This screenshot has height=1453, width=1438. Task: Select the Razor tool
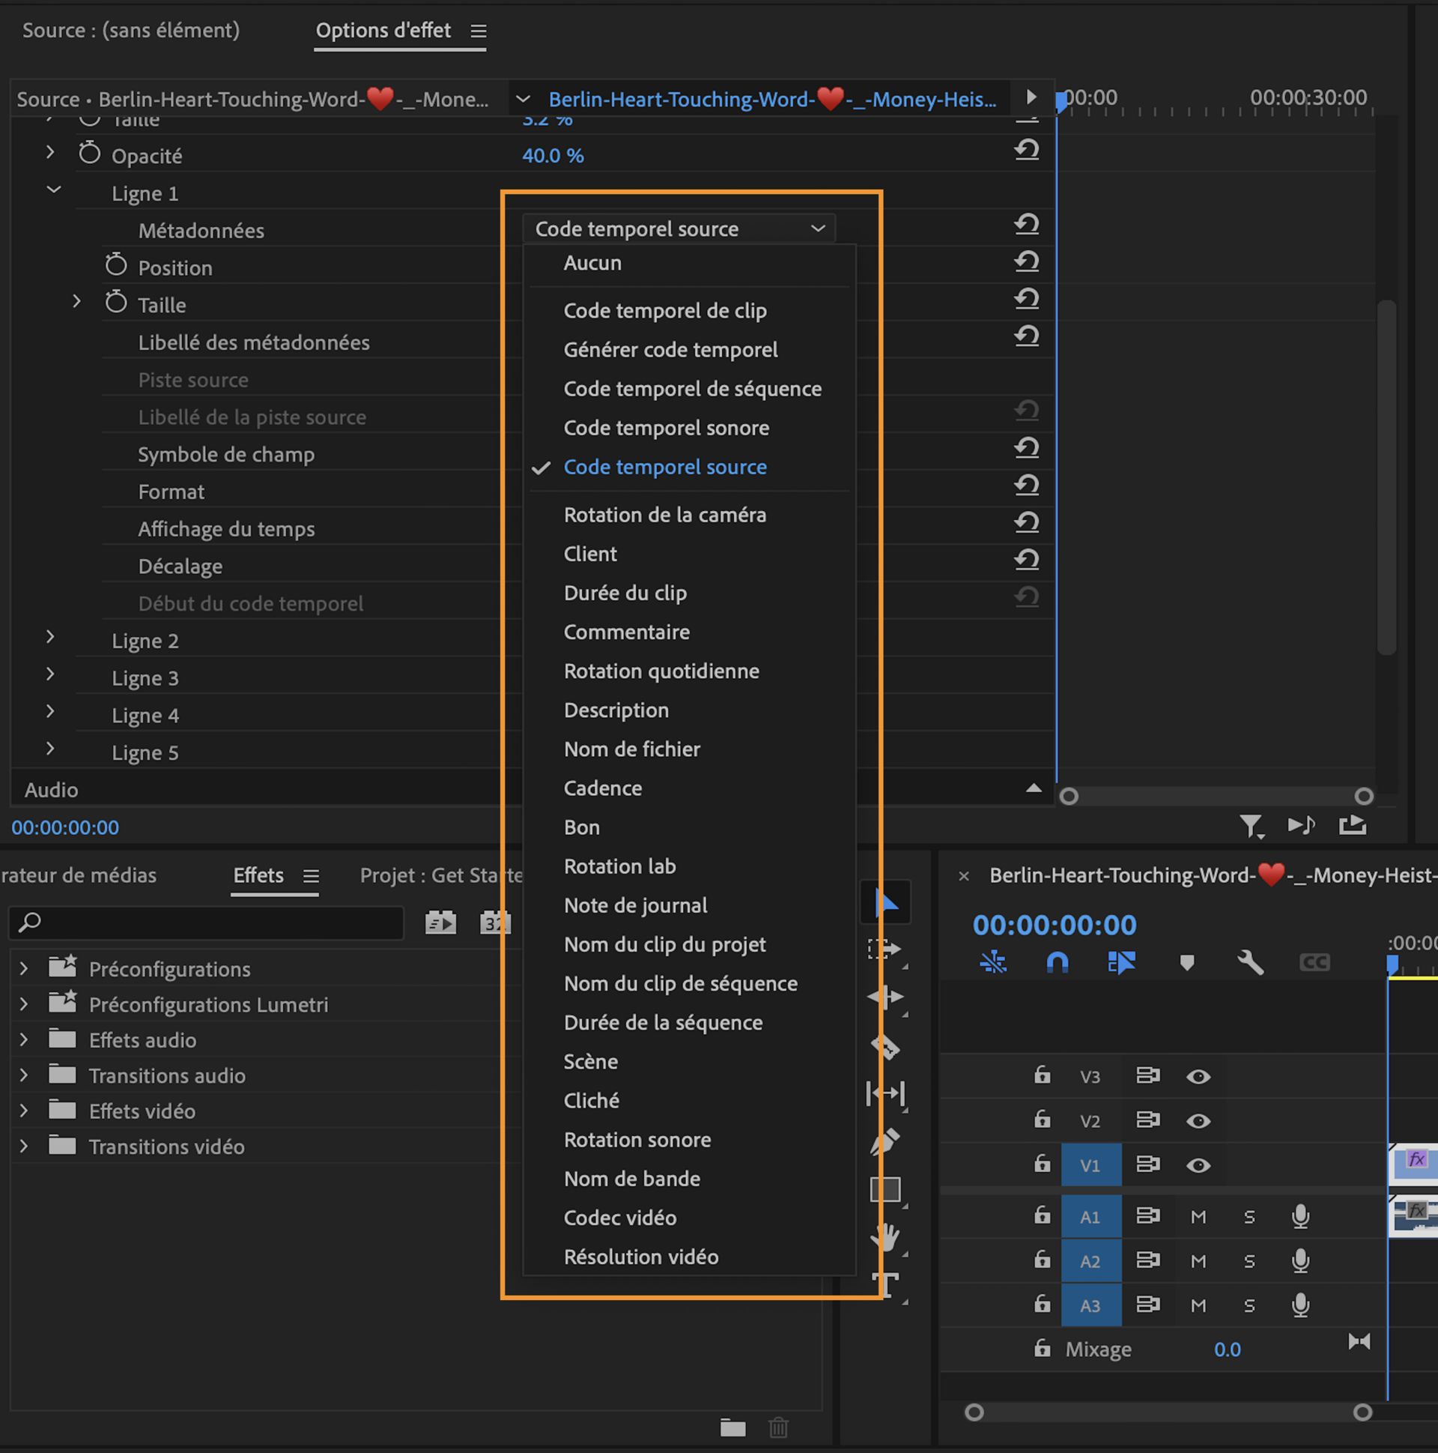click(x=885, y=1046)
